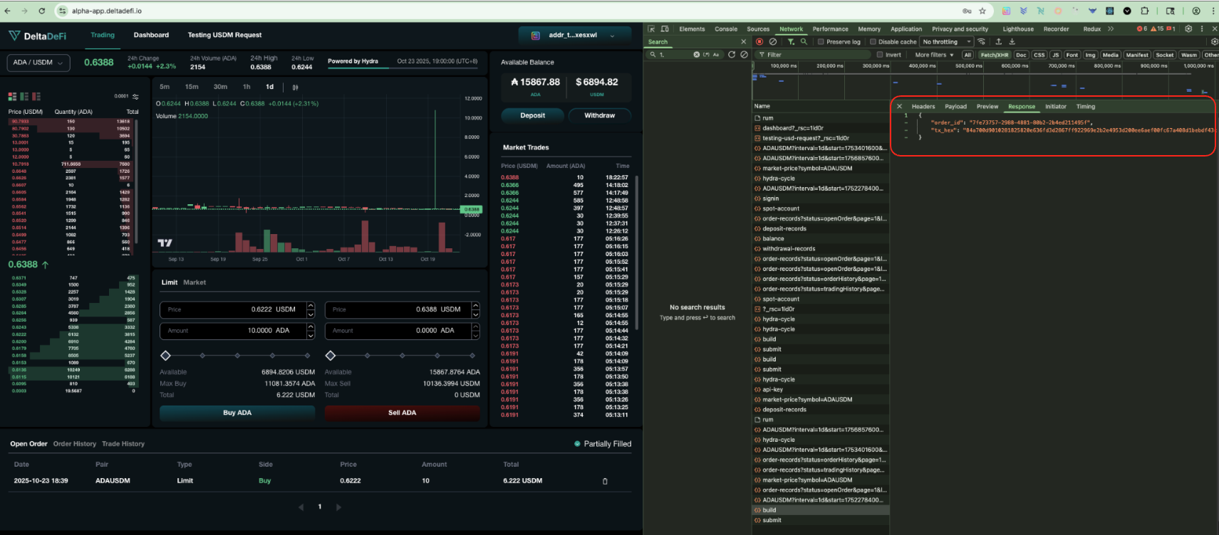Open the Headers tab in request details

coord(923,107)
